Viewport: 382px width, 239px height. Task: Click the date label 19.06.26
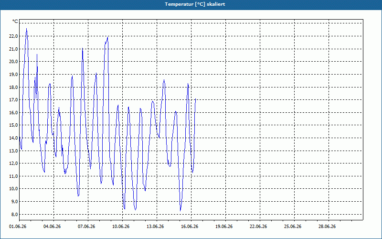point(224,227)
